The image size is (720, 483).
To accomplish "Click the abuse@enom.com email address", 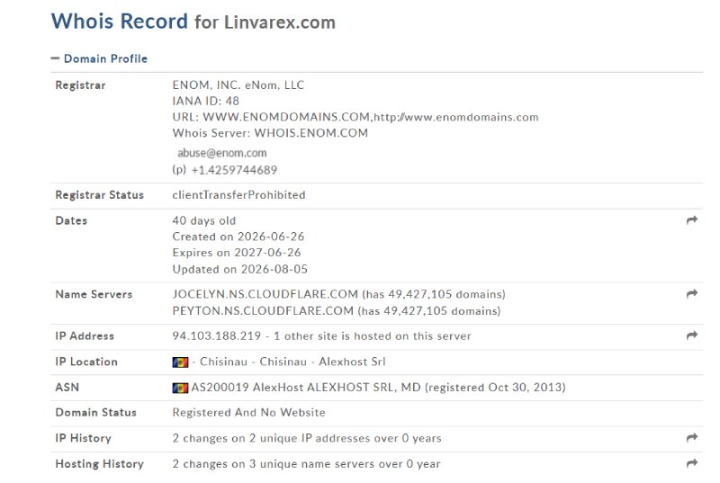I will tap(221, 153).
